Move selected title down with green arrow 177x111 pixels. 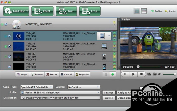click(x=112, y=74)
